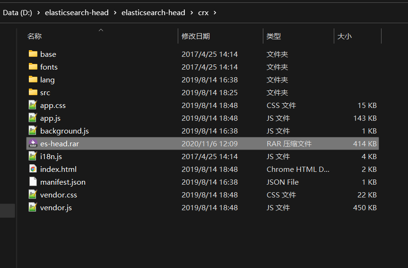Expand chevron after crx breadcrumb
Screen dimensions: 408x268
[x=215, y=12]
